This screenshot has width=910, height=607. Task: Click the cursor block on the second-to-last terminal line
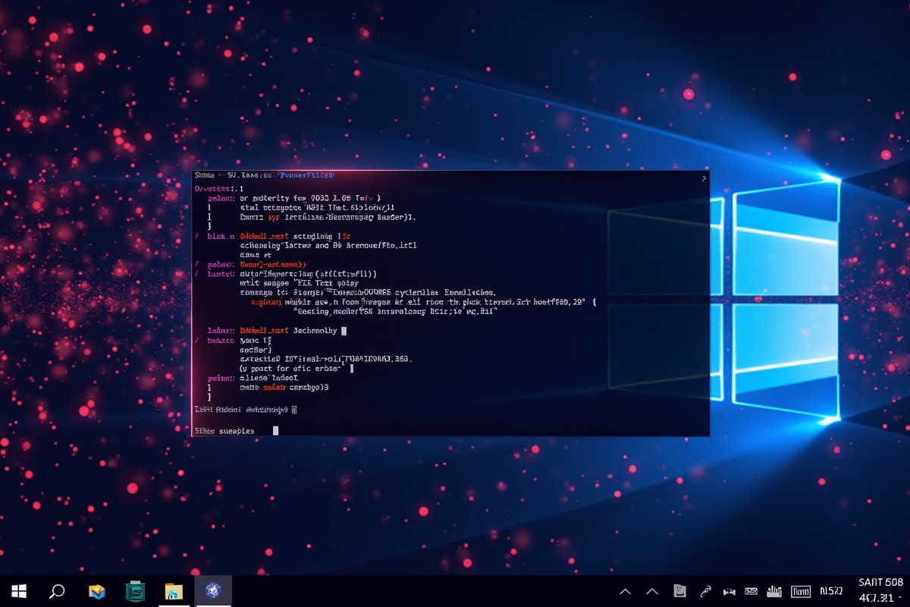pyautogui.click(x=294, y=409)
